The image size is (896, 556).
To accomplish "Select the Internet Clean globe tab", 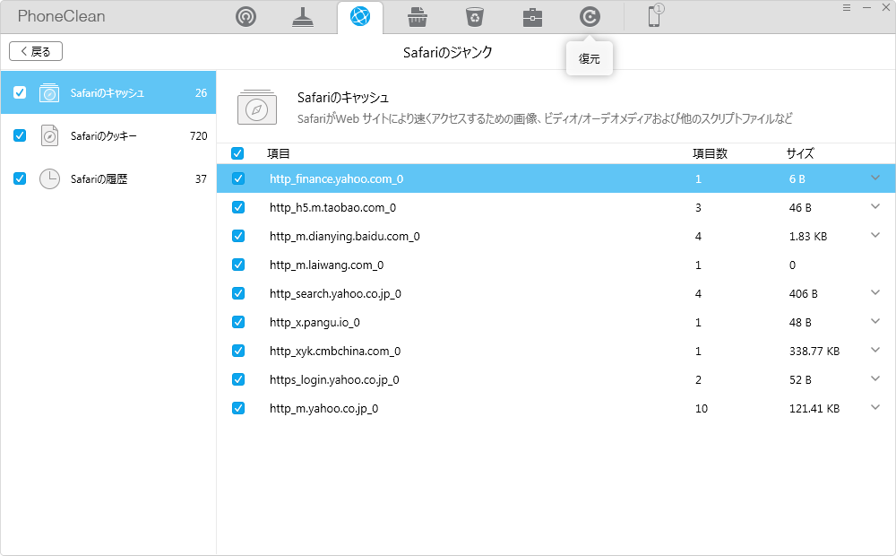I will pos(360,16).
